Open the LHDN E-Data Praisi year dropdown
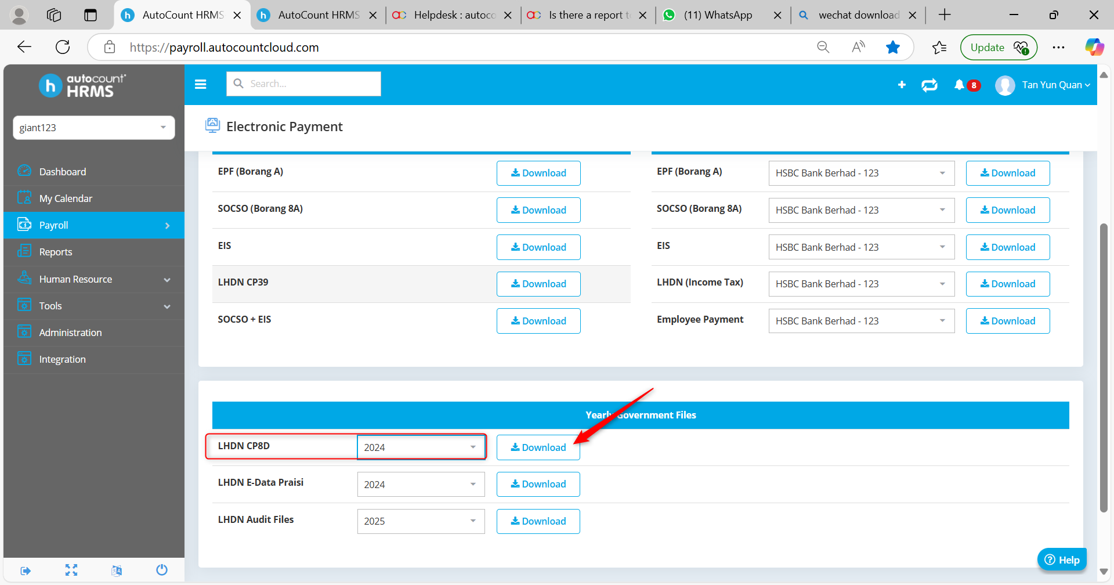 pyautogui.click(x=421, y=484)
